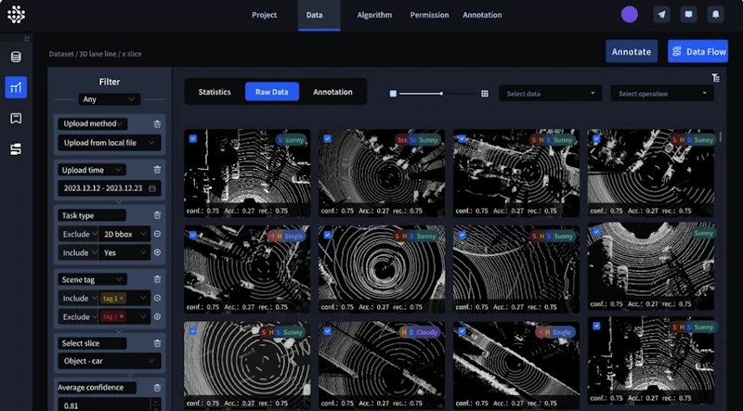Screen dimensions: 743x411
Task: Switch to large grid view icon
Action: [485, 94]
